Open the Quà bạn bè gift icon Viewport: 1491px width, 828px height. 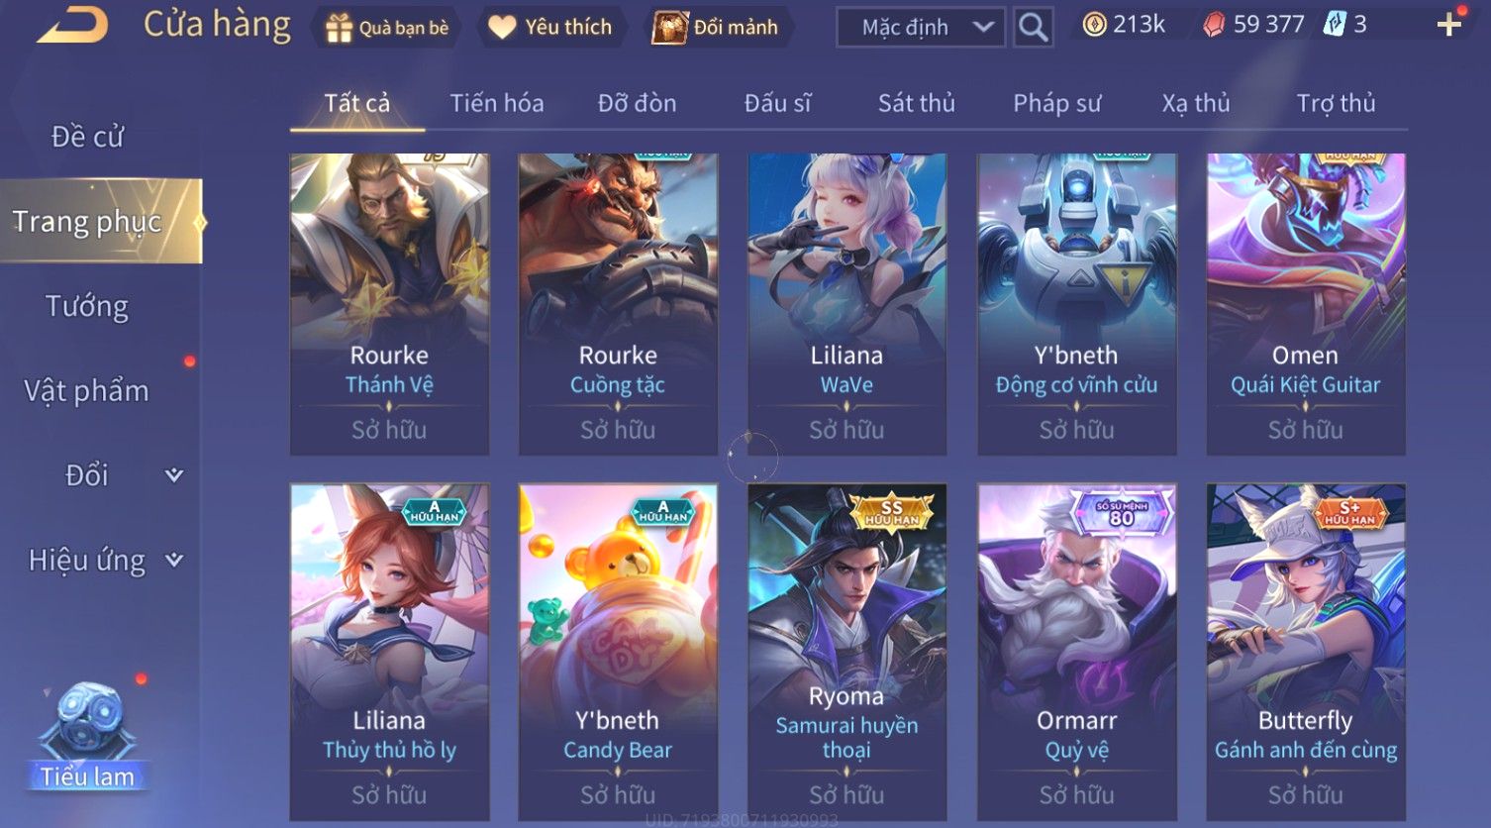(339, 28)
